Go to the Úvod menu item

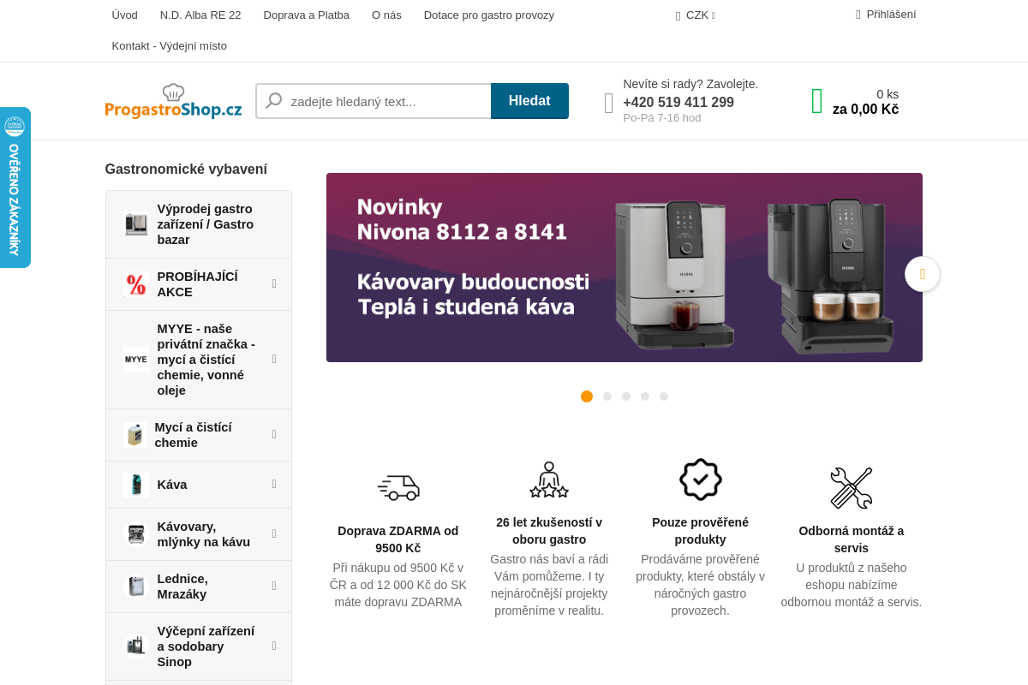tap(125, 15)
